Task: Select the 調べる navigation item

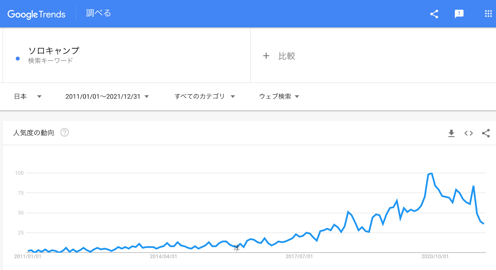Action: tap(98, 13)
